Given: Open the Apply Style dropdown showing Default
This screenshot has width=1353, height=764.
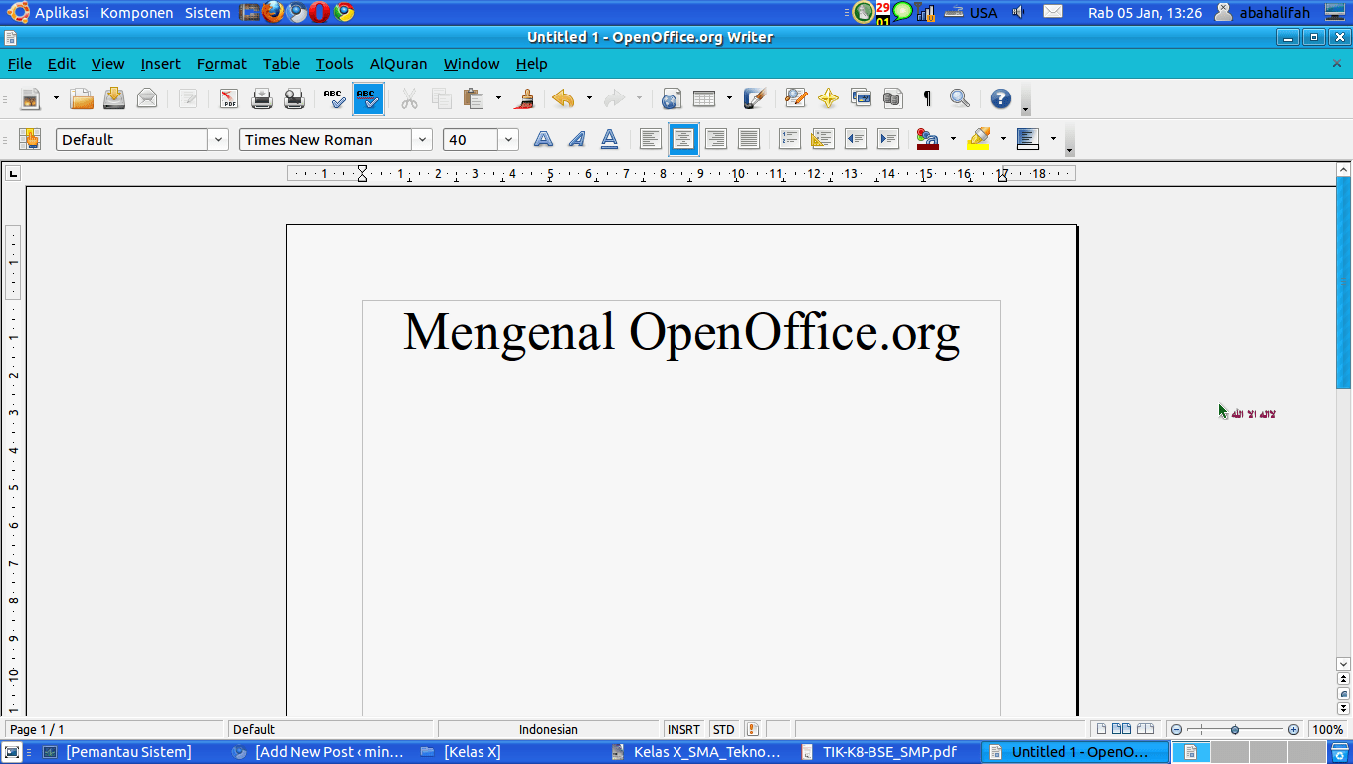Looking at the screenshot, I should tap(219, 140).
